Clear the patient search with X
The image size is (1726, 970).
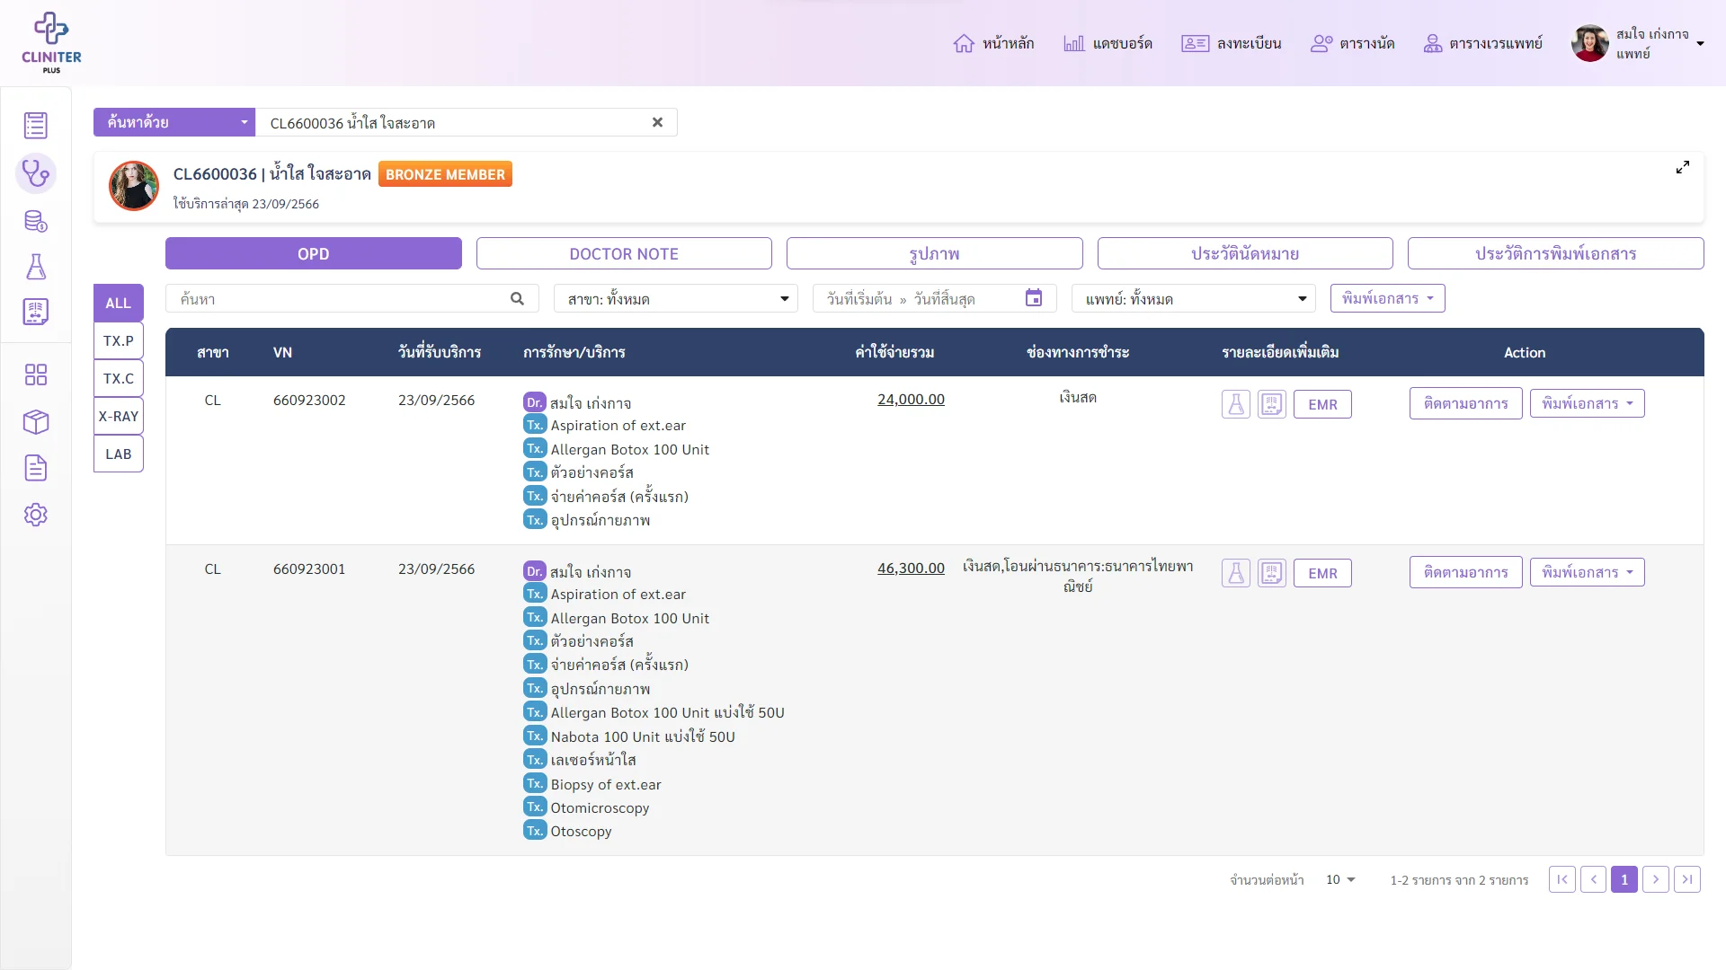click(x=657, y=122)
